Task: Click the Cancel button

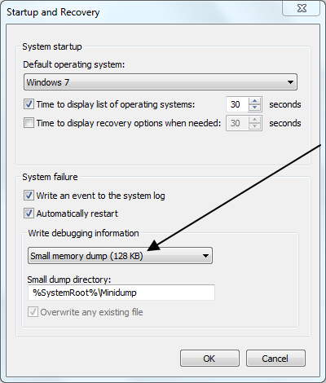Action: 275,359
